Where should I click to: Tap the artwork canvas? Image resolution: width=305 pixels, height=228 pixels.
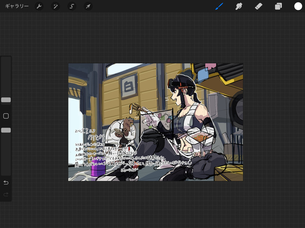[156, 122]
